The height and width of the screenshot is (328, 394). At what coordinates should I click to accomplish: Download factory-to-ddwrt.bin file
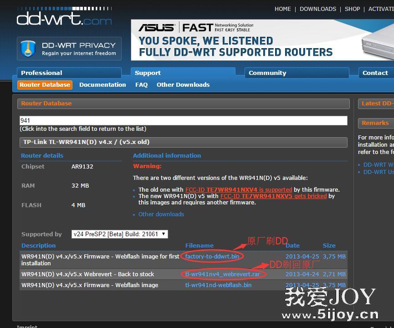pos(212,256)
